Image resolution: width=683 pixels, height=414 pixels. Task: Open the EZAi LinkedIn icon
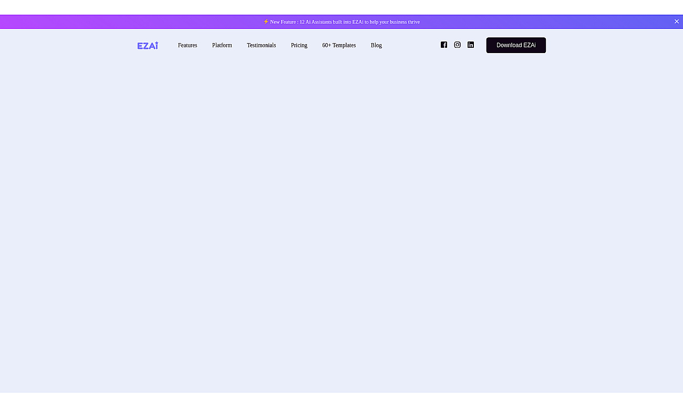coord(471,45)
